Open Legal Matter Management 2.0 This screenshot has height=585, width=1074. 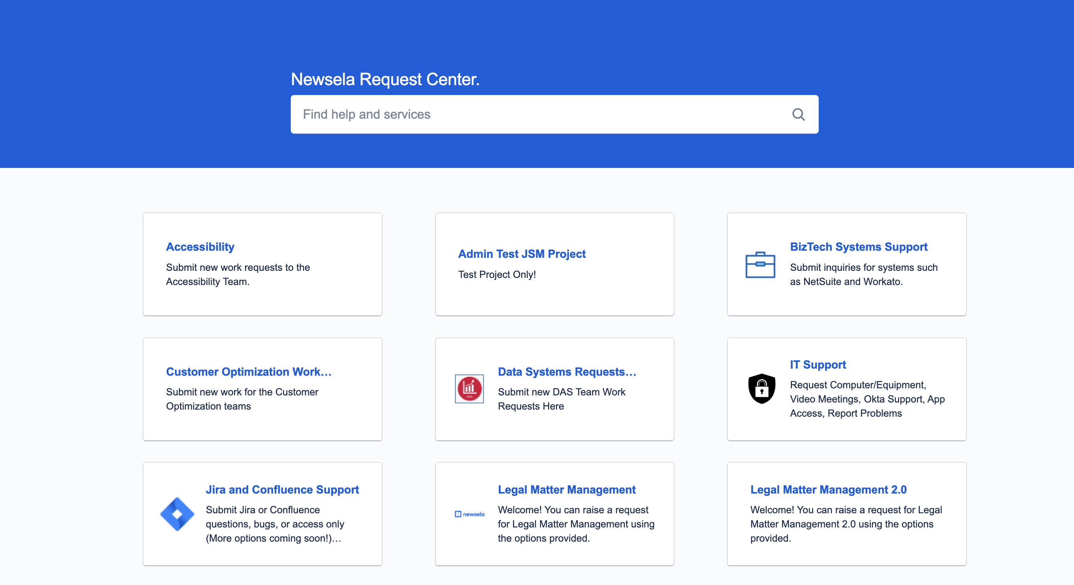click(x=828, y=490)
